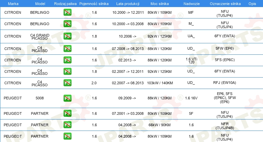Click the 5FS (EP6C) engine code
The image size is (263, 142).
click(x=225, y=60)
